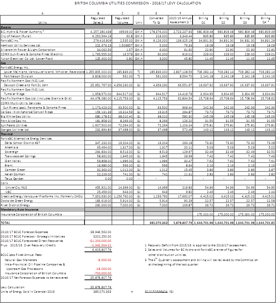Click Upstream Gas Processors fee -18,000.00

104,269
